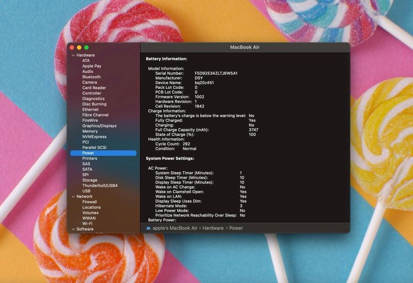Click the yellow minimize window button
The height and width of the screenshot is (283, 413).
tap(79, 48)
